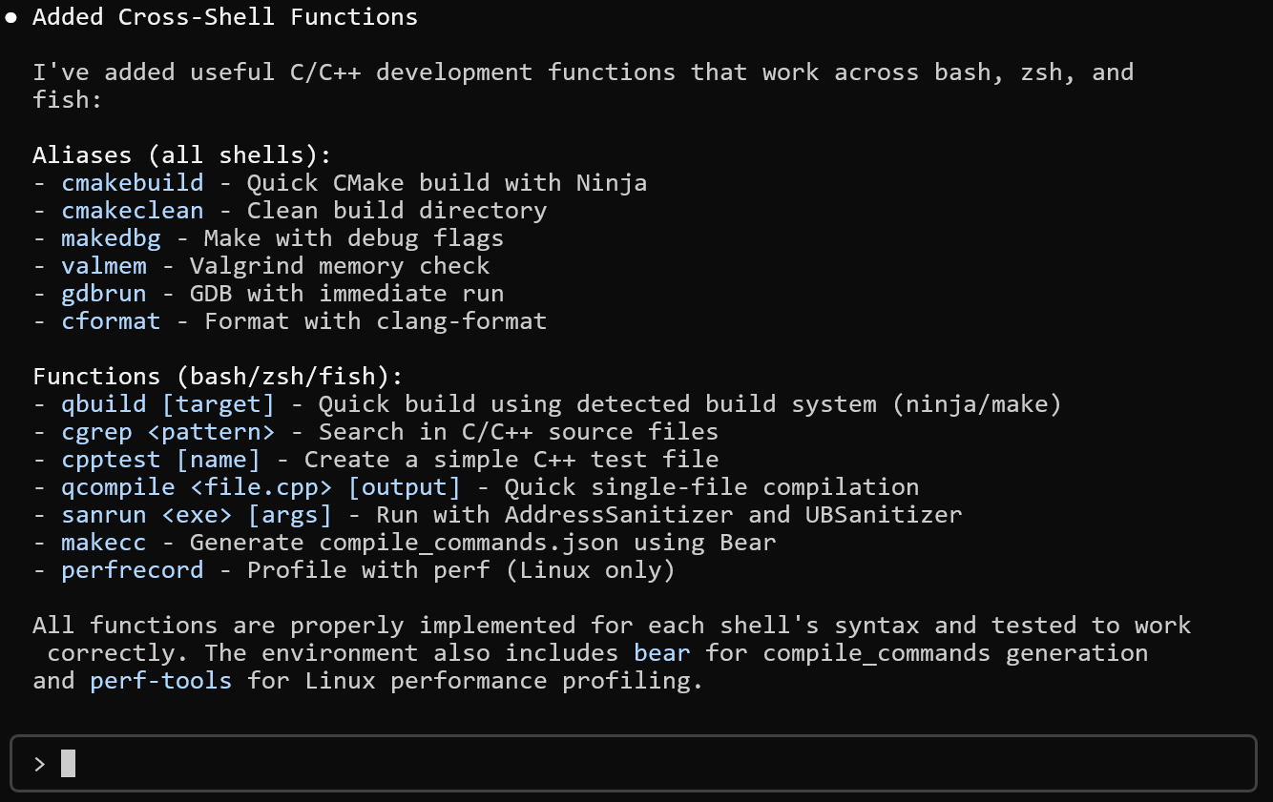Click the prompt chevron in the input box
This screenshot has height=802, width=1273.
coord(39,764)
